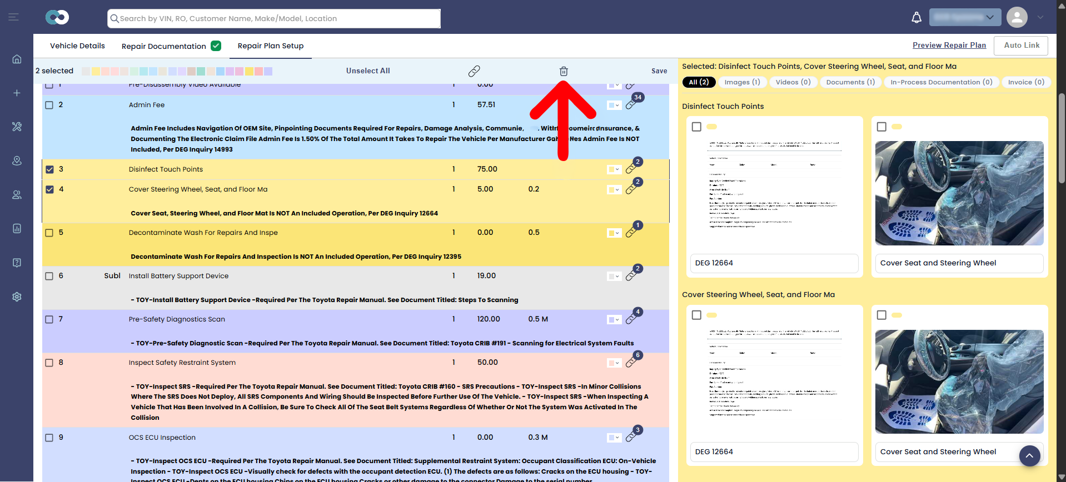
Task: Open notifications bell icon
Action: [x=916, y=17]
